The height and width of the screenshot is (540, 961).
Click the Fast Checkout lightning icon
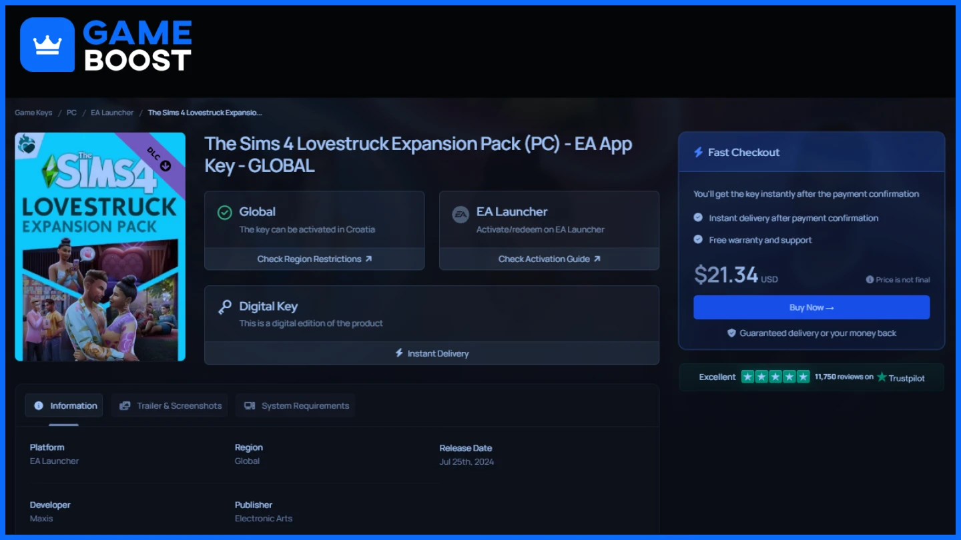[699, 152]
